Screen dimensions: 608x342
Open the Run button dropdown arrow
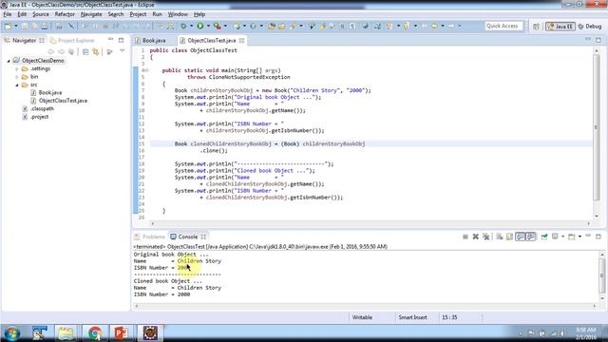click(x=208, y=26)
